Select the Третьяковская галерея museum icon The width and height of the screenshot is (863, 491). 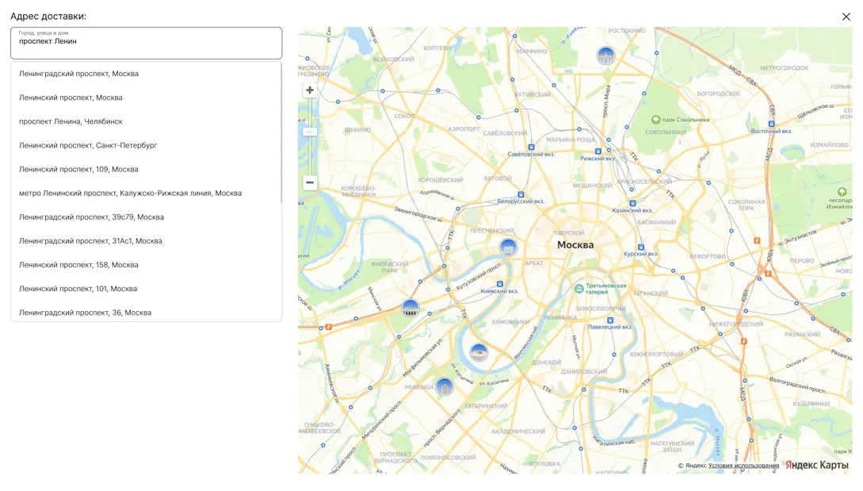(x=579, y=289)
